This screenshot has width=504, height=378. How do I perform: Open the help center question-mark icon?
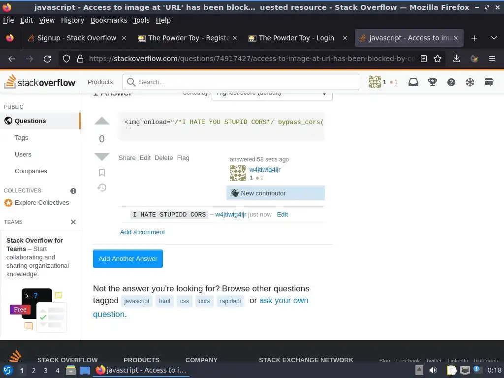point(451,82)
